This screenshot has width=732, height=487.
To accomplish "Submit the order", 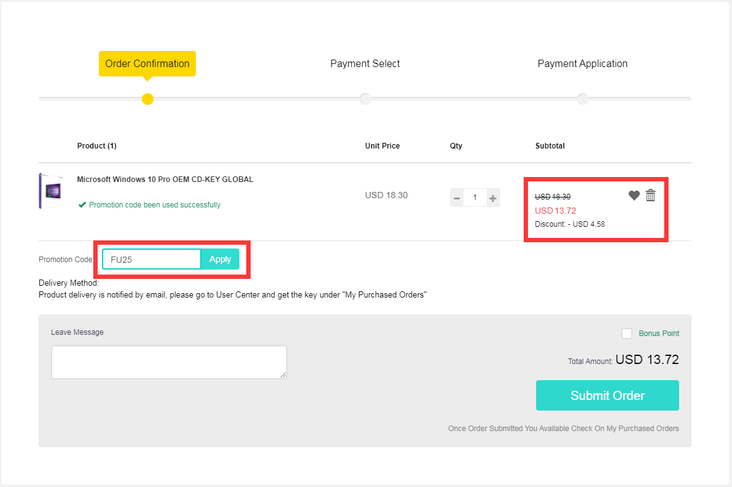I will pos(607,396).
